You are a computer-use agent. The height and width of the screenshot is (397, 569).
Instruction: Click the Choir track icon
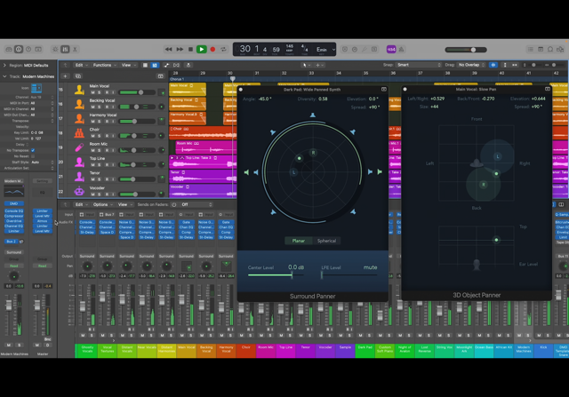(x=79, y=133)
